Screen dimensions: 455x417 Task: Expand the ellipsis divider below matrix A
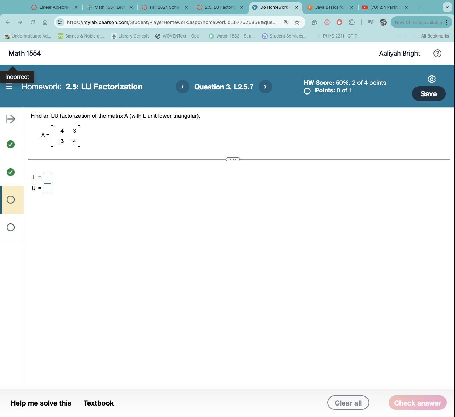(x=233, y=159)
